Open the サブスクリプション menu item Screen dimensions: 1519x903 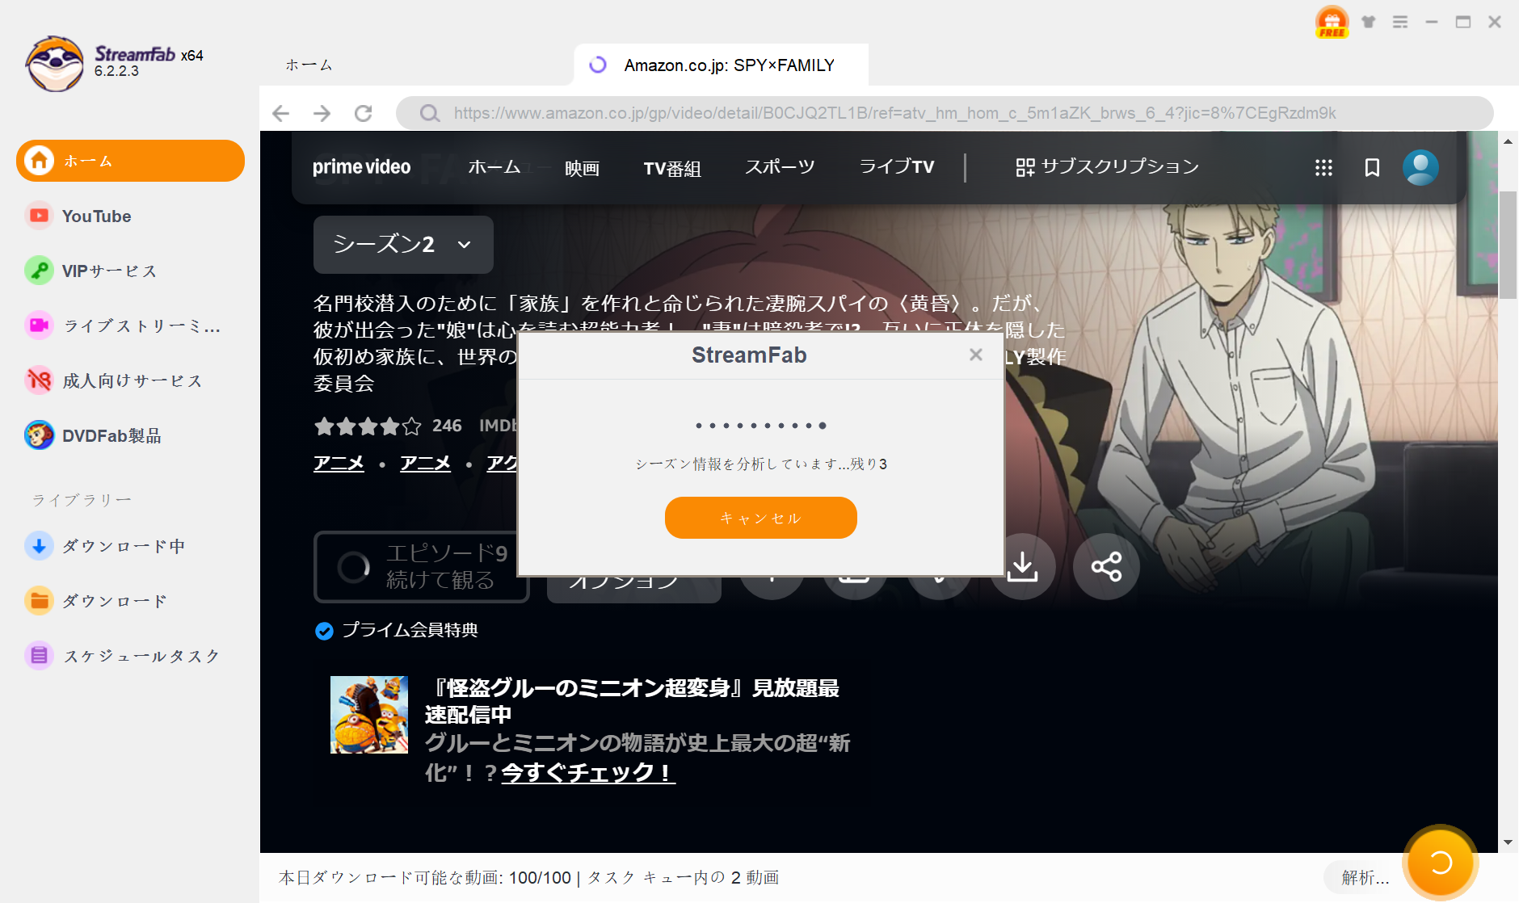coord(1107,167)
